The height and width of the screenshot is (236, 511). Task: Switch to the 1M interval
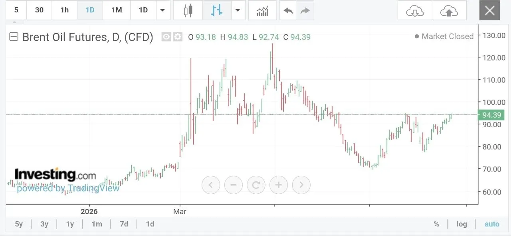pos(117,10)
